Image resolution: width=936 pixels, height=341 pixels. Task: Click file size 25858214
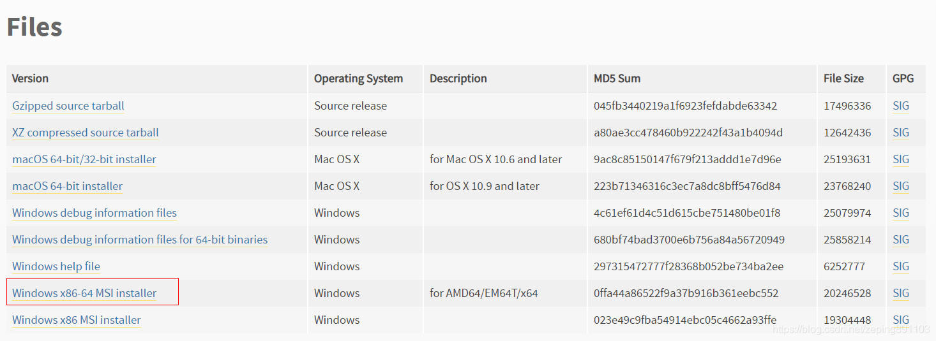tap(847, 240)
